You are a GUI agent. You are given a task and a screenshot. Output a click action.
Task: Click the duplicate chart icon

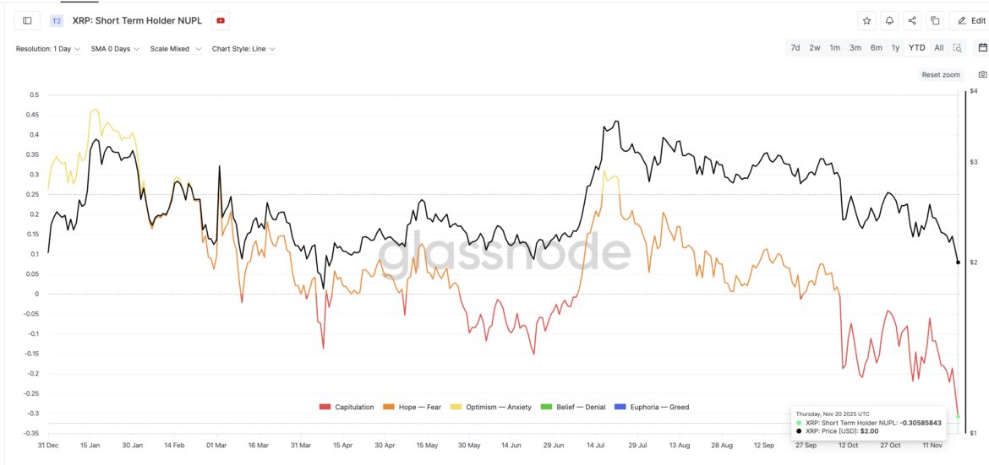tap(935, 20)
